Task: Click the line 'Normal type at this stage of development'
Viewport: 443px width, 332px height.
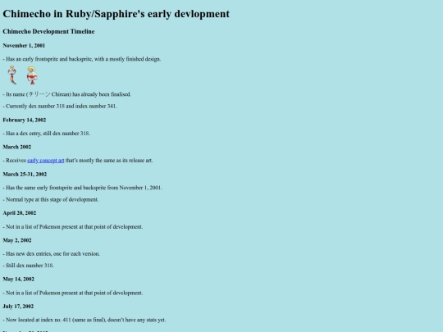Action: tap(51, 199)
